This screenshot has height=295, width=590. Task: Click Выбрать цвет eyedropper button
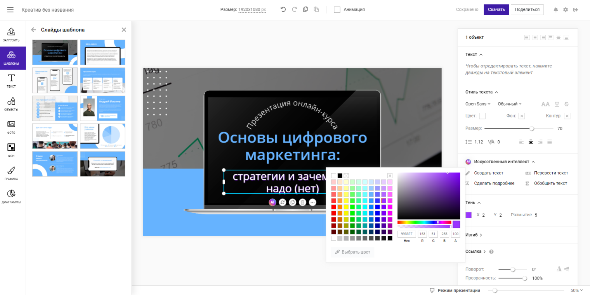tap(353, 252)
